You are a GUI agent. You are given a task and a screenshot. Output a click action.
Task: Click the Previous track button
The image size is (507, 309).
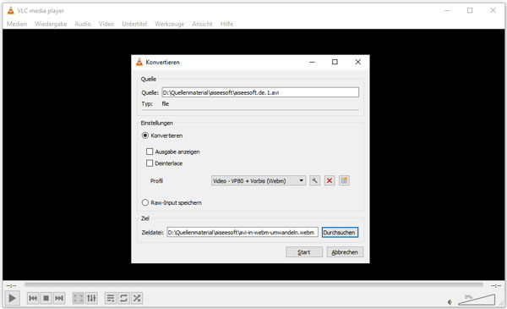(x=33, y=298)
